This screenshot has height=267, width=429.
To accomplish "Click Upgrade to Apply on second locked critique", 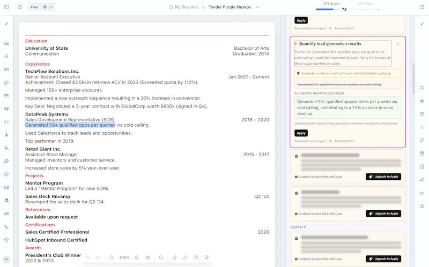I will coord(383,213).
